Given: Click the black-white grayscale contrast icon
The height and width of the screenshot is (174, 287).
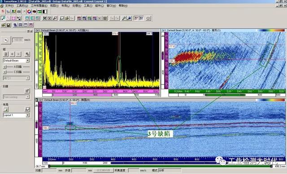Looking at the screenshot, I should click(45, 12).
